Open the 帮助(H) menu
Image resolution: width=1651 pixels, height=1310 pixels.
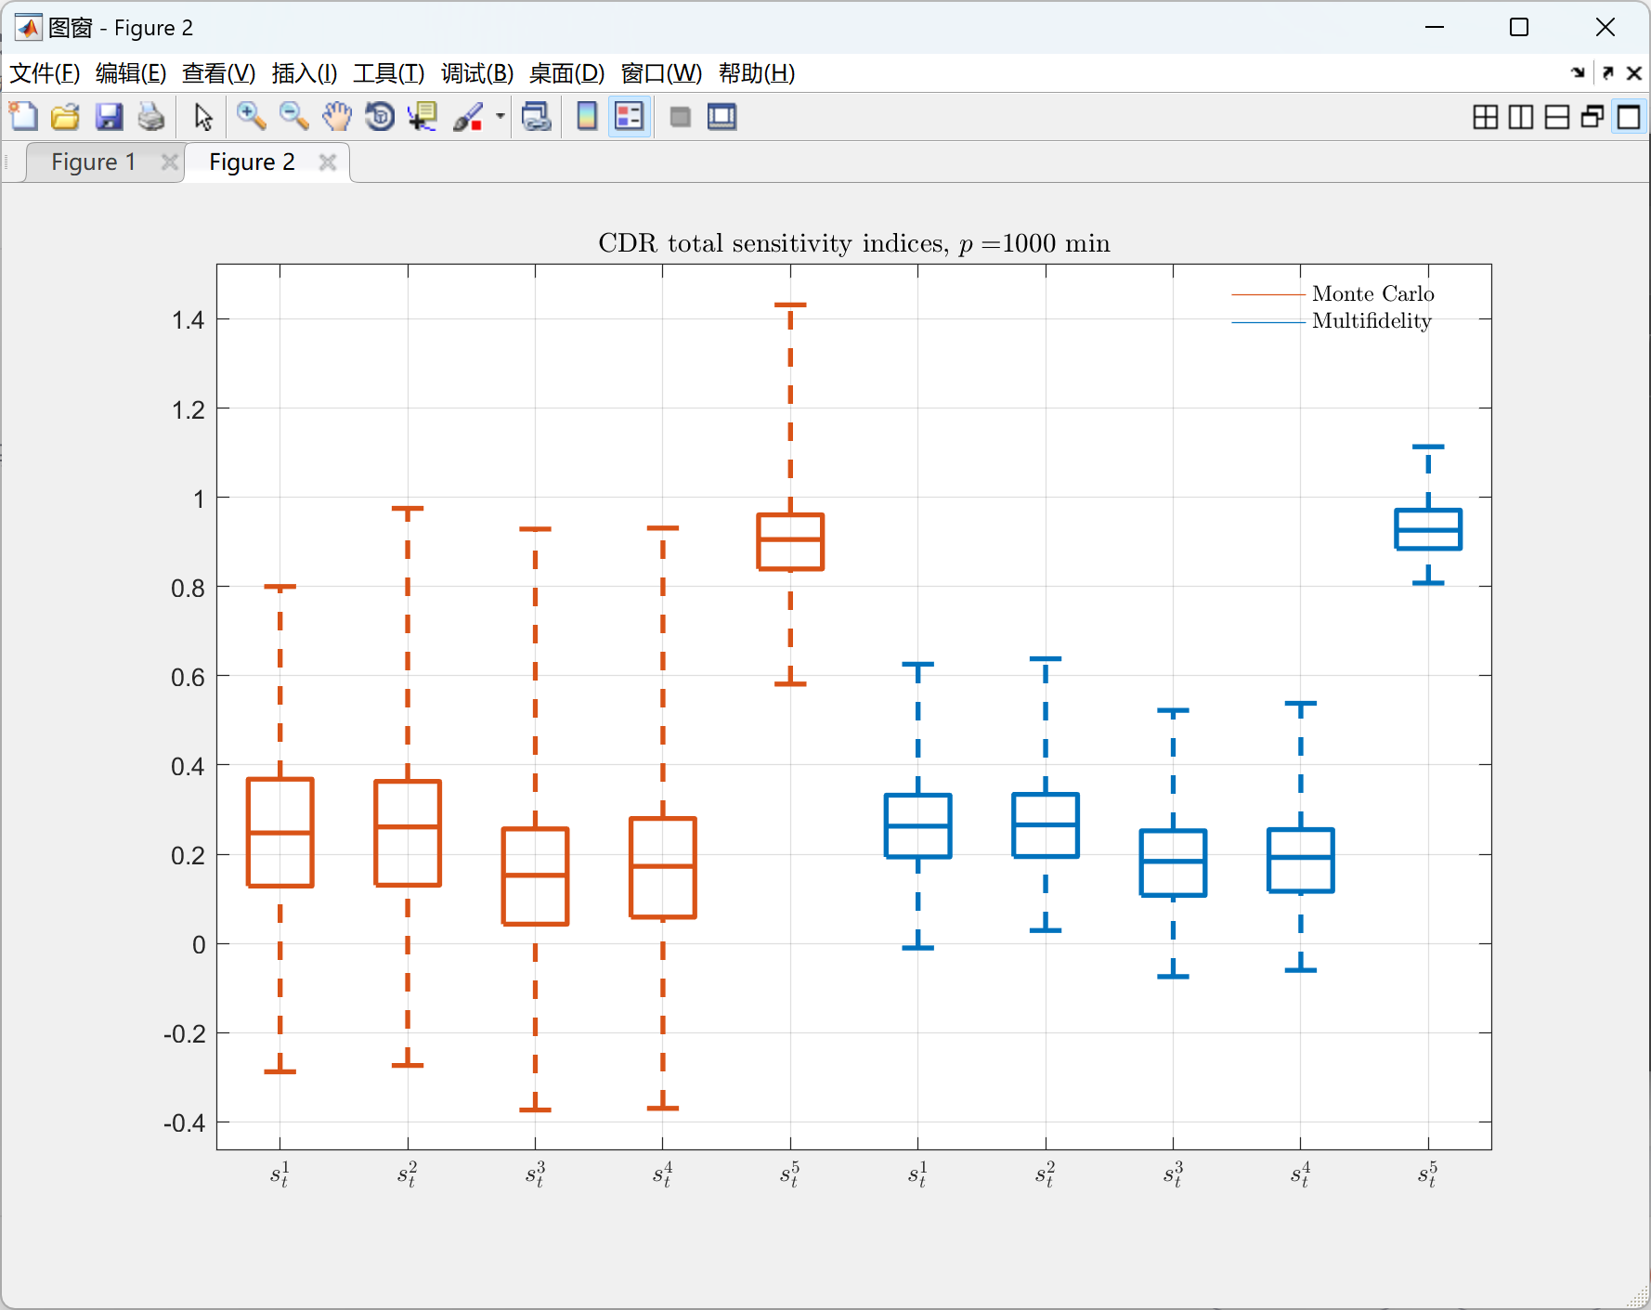point(757,73)
